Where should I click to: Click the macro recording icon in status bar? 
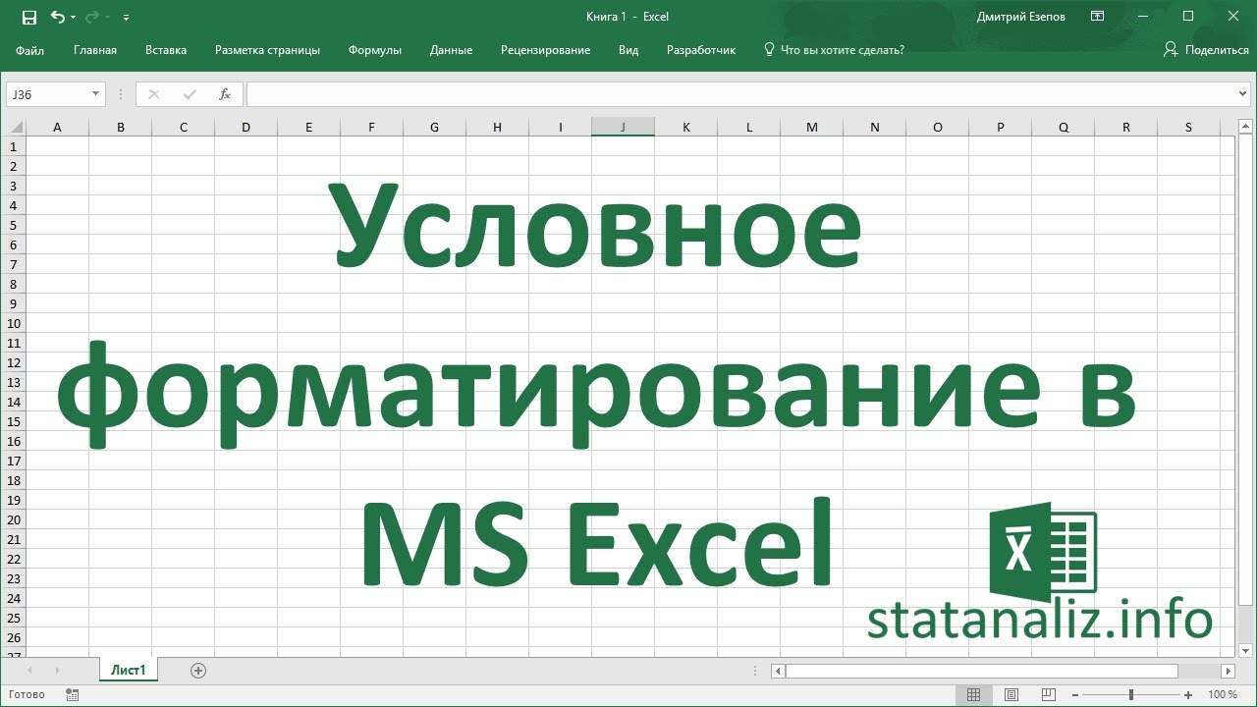coord(72,694)
